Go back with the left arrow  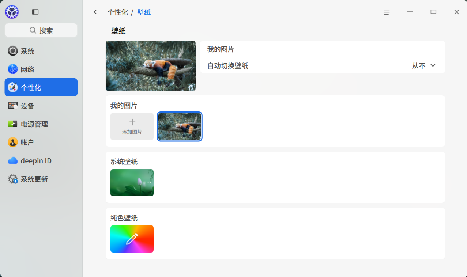[x=95, y=12]
